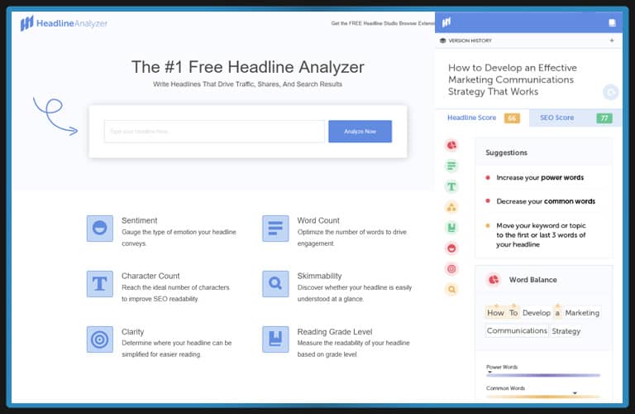This screenshot has width=635, height=414.
Task: Select the red Word Balance pie icon in the sidebar
Action: (451, 145)
